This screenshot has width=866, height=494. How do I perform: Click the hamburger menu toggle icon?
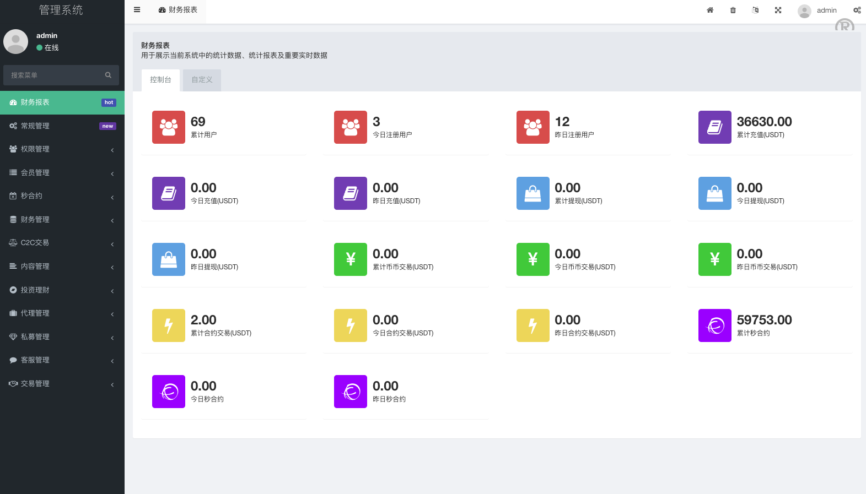137,10
